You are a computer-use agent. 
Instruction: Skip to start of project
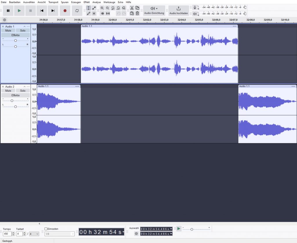click(42, 11)
